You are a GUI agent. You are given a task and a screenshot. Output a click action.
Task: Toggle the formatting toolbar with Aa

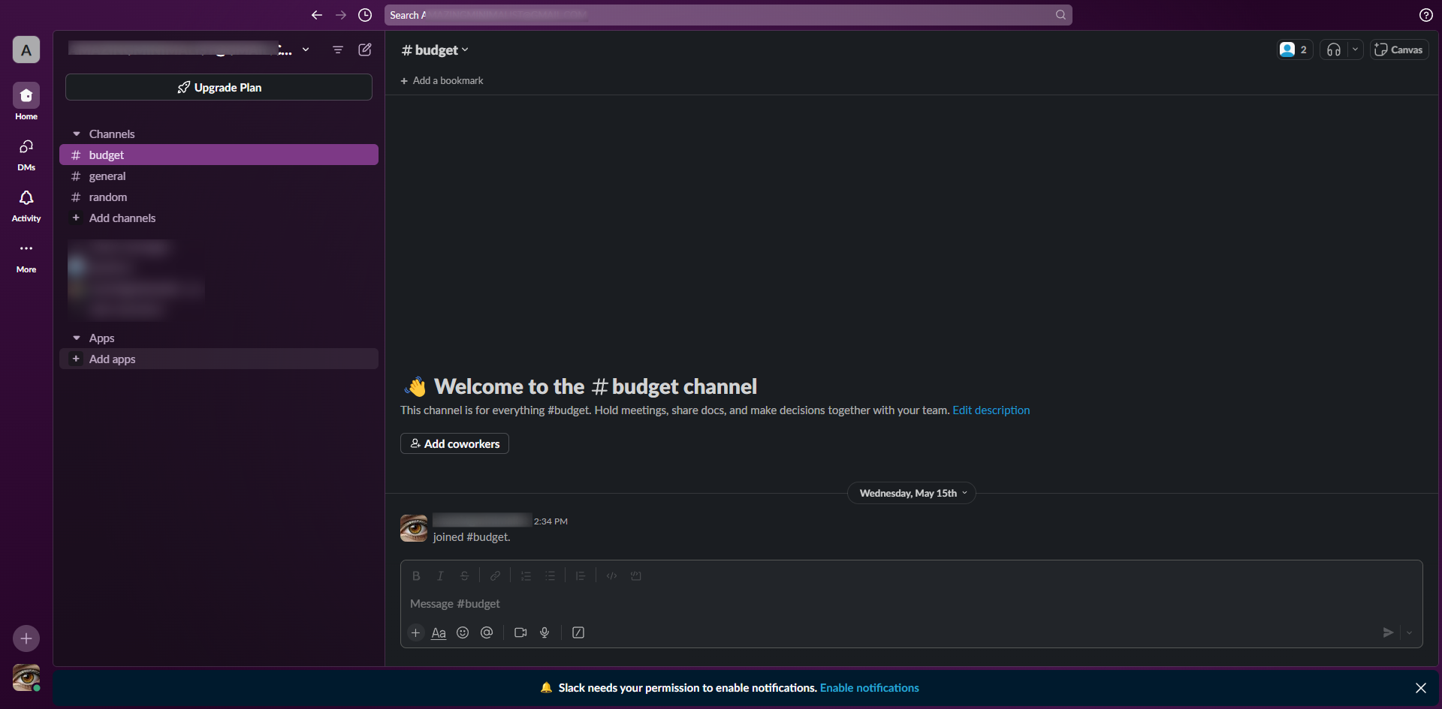[x=439, y=632]
